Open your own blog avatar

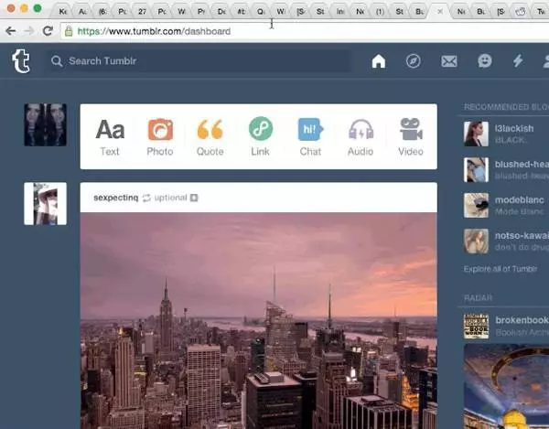[45, 124]
